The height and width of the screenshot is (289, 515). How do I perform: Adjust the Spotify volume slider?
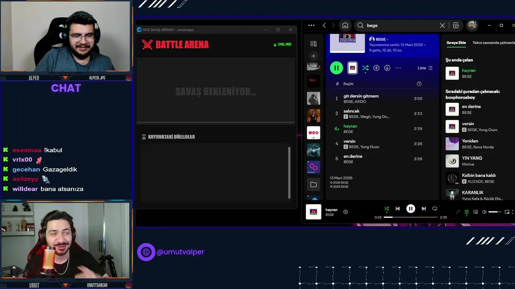click(x=495, y=212)
